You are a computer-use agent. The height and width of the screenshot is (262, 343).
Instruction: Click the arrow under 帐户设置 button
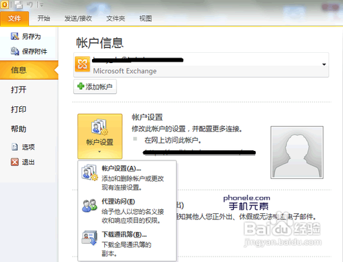[x=99, y=152]
